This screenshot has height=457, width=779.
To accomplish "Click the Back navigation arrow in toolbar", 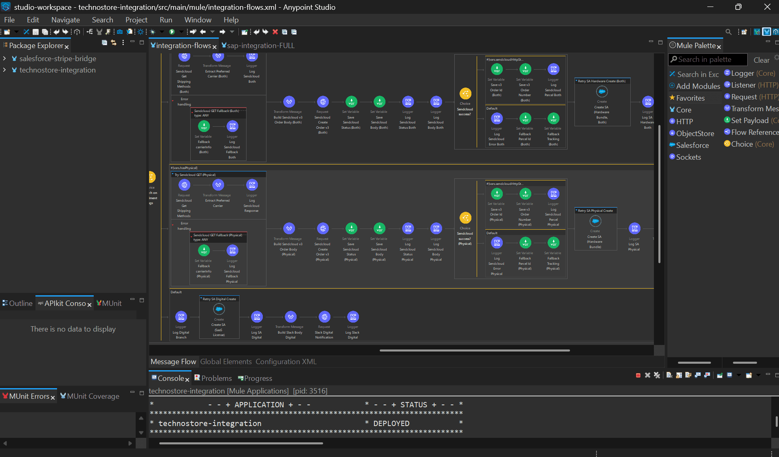I will click(x=203, y=32).
